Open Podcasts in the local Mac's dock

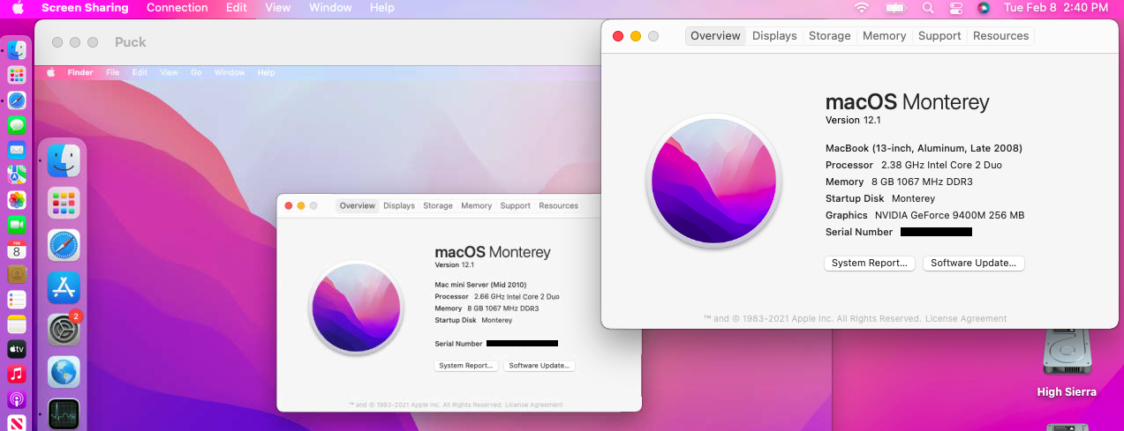click(16, 399)
